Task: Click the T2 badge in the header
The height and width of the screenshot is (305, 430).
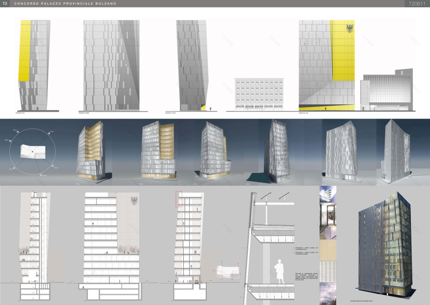Action: (5, 3)
